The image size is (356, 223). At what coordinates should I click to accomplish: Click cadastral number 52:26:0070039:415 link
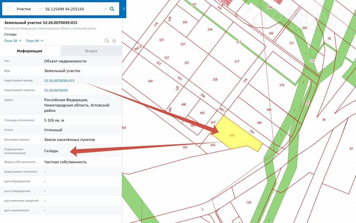[59, 81]
